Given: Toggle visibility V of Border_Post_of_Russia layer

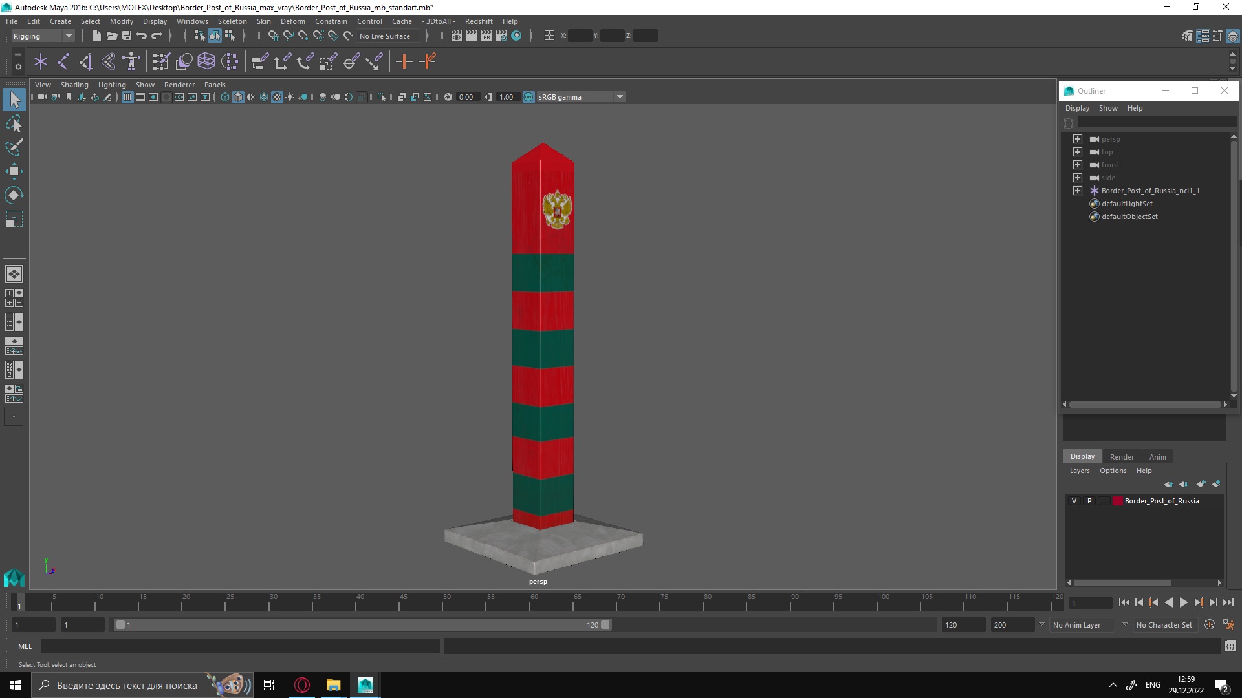Looking at the screenshot, I should [1074, 501].
